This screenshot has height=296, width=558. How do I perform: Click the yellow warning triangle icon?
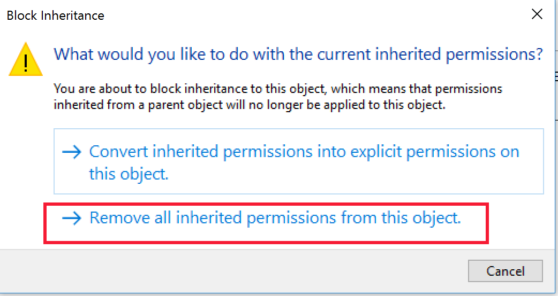coord(26,59)
